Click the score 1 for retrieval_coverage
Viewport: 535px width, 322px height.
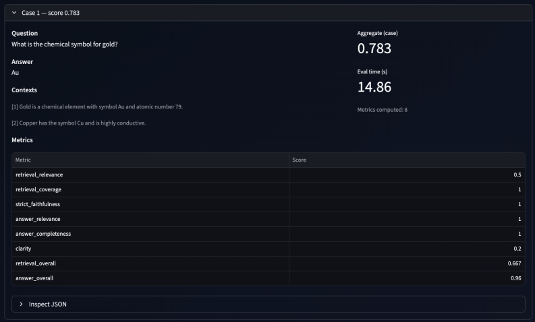pos(519,189)
